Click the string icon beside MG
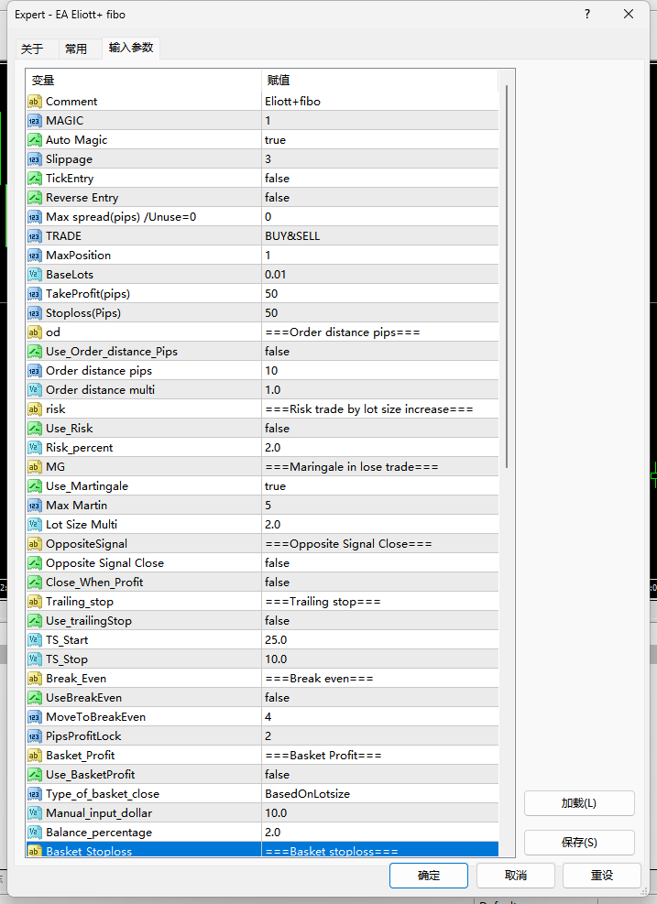 pos(35,466)
